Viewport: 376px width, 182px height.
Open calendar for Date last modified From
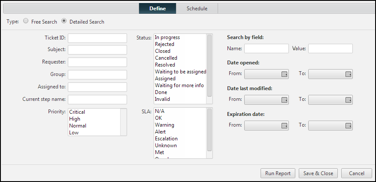click(284, 100)
